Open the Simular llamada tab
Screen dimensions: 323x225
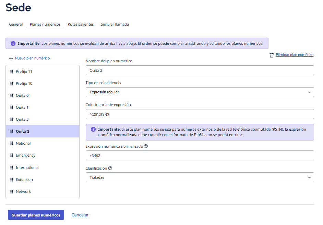(115, 24)
